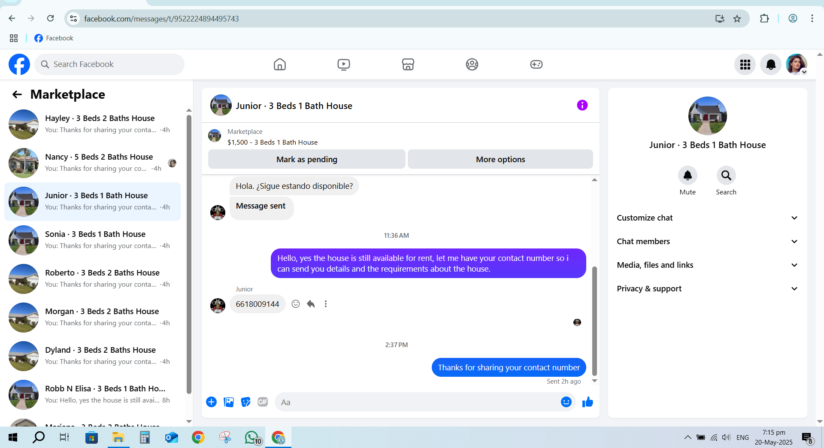The height and width of the screenshot is (448, 824).
Task: Reply to the 6618009144 message
Action: point(311,304)
